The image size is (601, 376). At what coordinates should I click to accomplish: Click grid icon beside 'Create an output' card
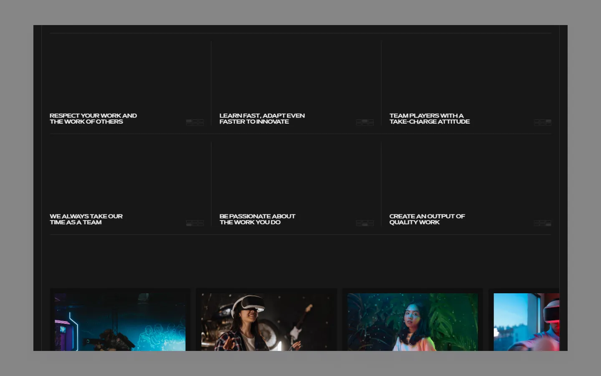pyautogui.click(x=543, y=223)
